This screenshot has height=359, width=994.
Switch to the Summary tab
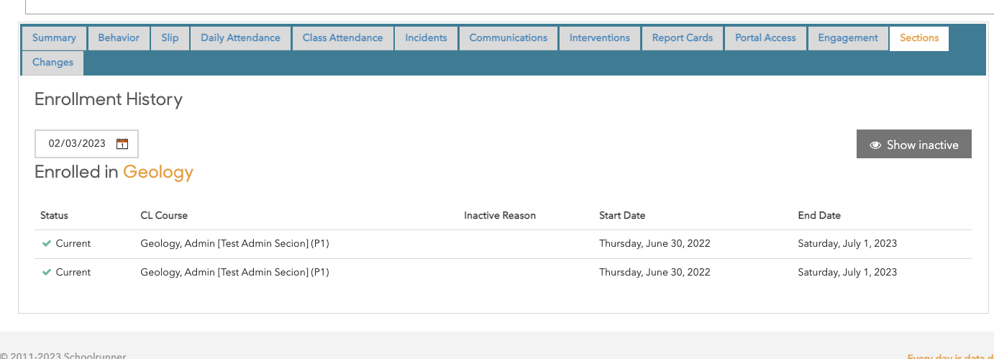(54, 38)
